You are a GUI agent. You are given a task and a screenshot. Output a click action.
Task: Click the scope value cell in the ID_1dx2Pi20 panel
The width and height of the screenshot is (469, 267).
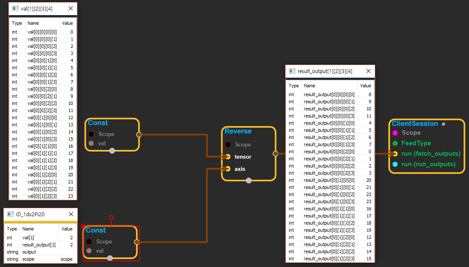pyautogui.click(x=66, y=259)
